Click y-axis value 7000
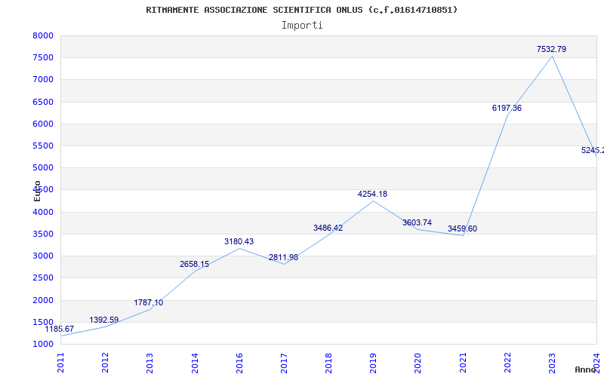The width and height of the screenshot is (604, 377). (x=43, y=80)
